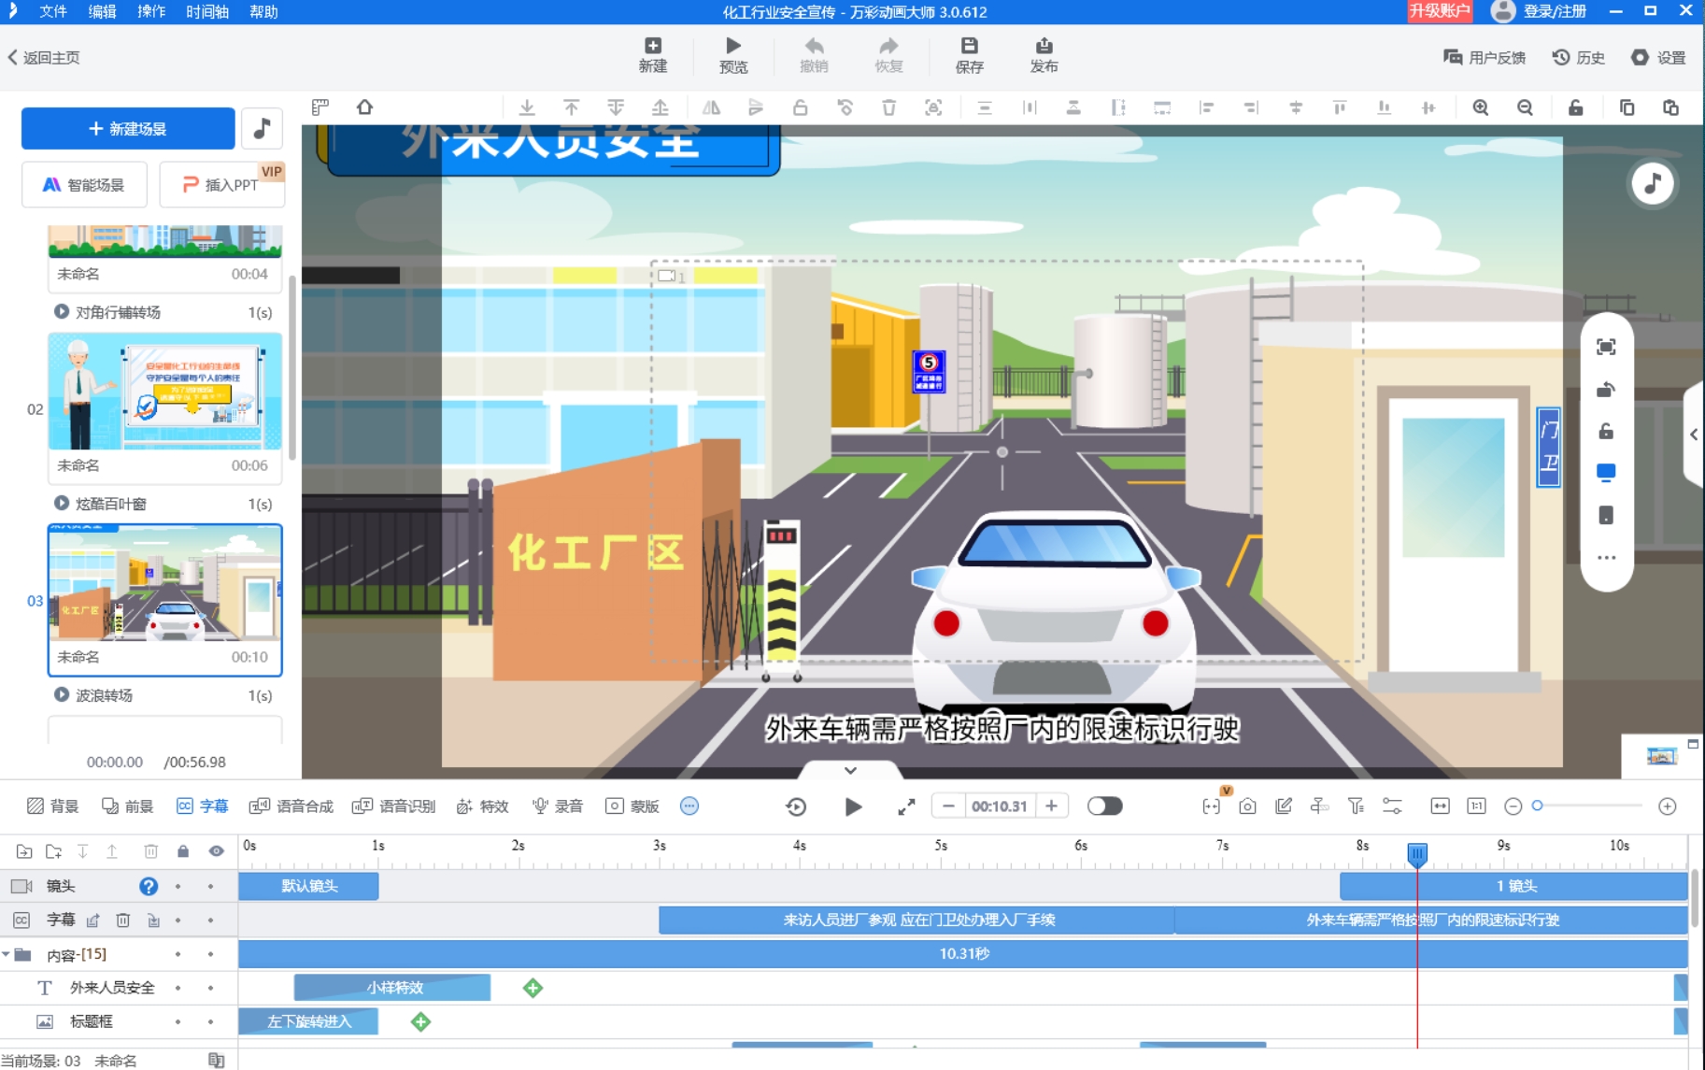Open the 帮助 menu
Viewport: 1705px width, 1070px height.
(263, 11)
